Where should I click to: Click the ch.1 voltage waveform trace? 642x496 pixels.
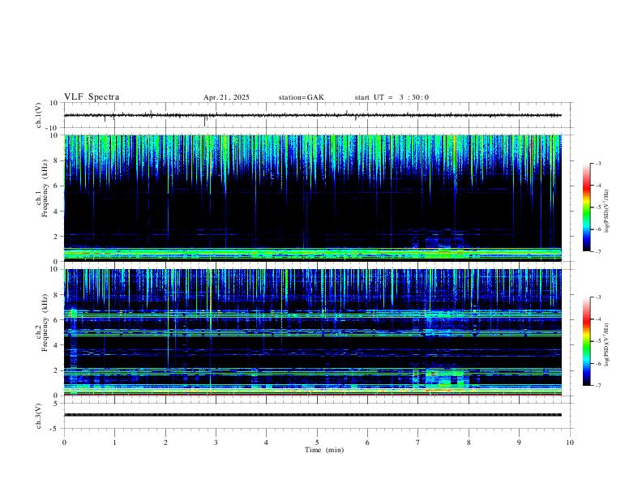(312, 115)
